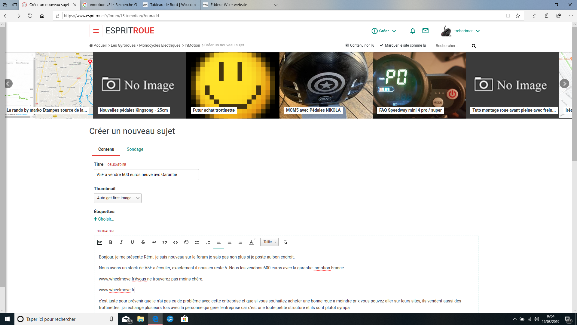Open a new browser tab

(x=266, y=5)
